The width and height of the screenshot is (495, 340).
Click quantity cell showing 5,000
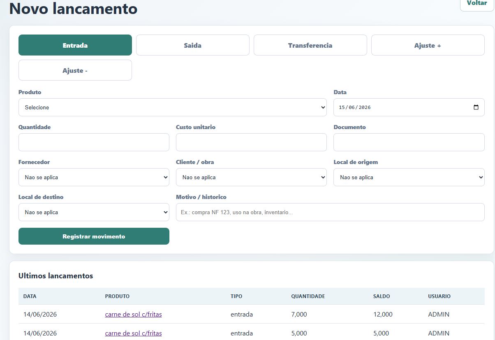point(299,333)
